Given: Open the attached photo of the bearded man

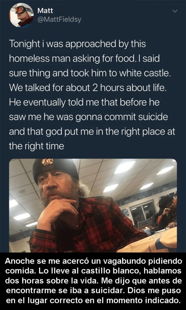Looking at the screenshot, I should pos(93,206).
